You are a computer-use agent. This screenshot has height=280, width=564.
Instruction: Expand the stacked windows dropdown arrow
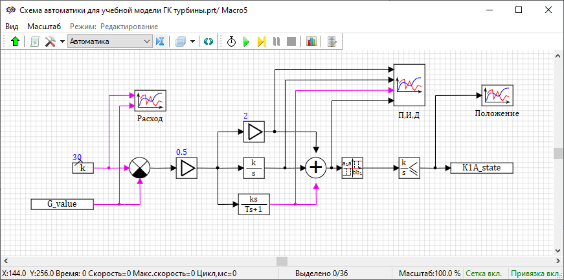193,41
